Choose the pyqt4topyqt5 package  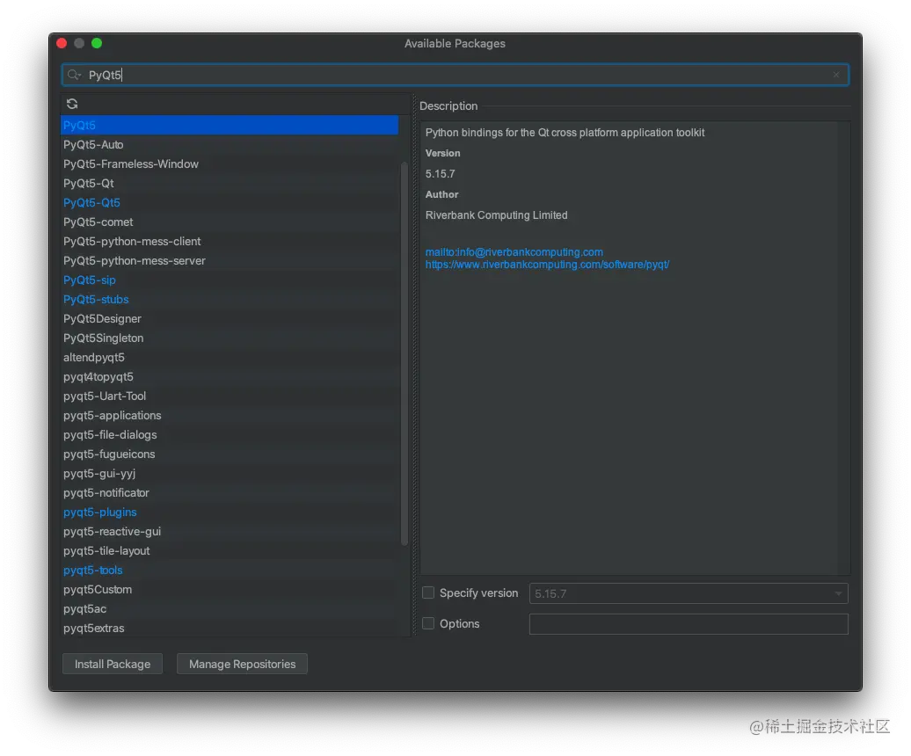(230, 377)
